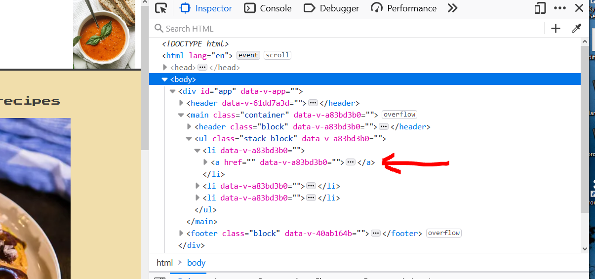Image resolution: width=595 pixels, height=279 pixels.
Task: Select the <!DOCTYPE html> line
Action: pyautogui.click(x=196, y=43)
